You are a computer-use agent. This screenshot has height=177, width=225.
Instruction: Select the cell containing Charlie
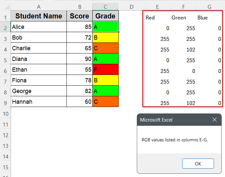(x=39, y=48)
